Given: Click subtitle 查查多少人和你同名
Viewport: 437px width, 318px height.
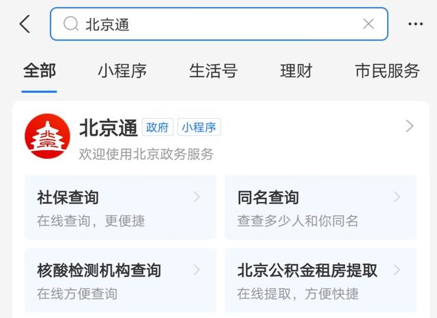Looking at the screenshot, I should coord(298,221).
